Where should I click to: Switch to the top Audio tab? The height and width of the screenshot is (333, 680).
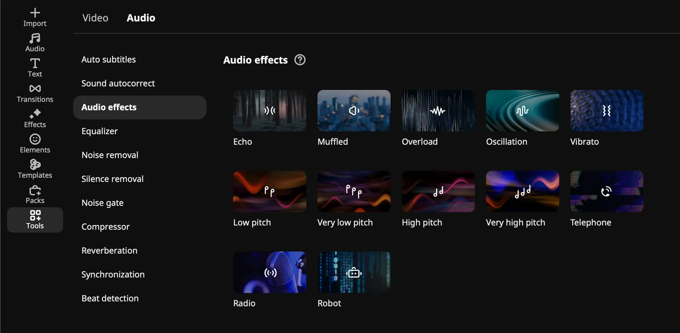point(141,18)
